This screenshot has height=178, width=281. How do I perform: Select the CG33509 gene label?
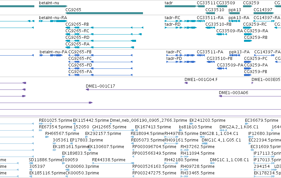click(226, 3)
